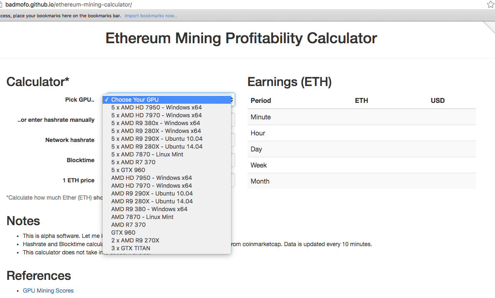Click the 'Notes' heading
Screen dimensions: 495x298
[23, 221]
